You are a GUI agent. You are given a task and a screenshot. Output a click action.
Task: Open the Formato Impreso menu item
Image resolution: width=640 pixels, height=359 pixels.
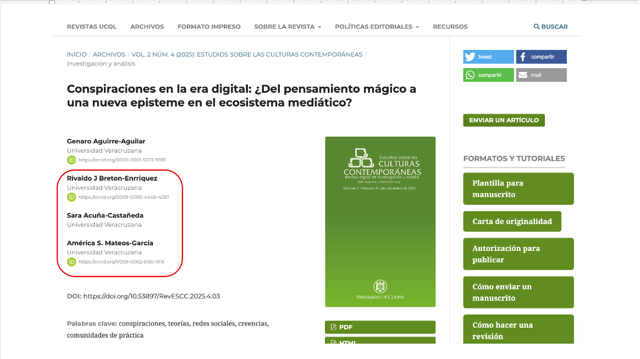tap(209, 26)
